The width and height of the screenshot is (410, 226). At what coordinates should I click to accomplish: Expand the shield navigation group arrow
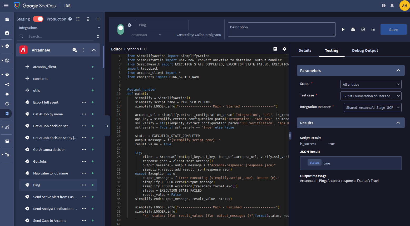tap(2, 46)
